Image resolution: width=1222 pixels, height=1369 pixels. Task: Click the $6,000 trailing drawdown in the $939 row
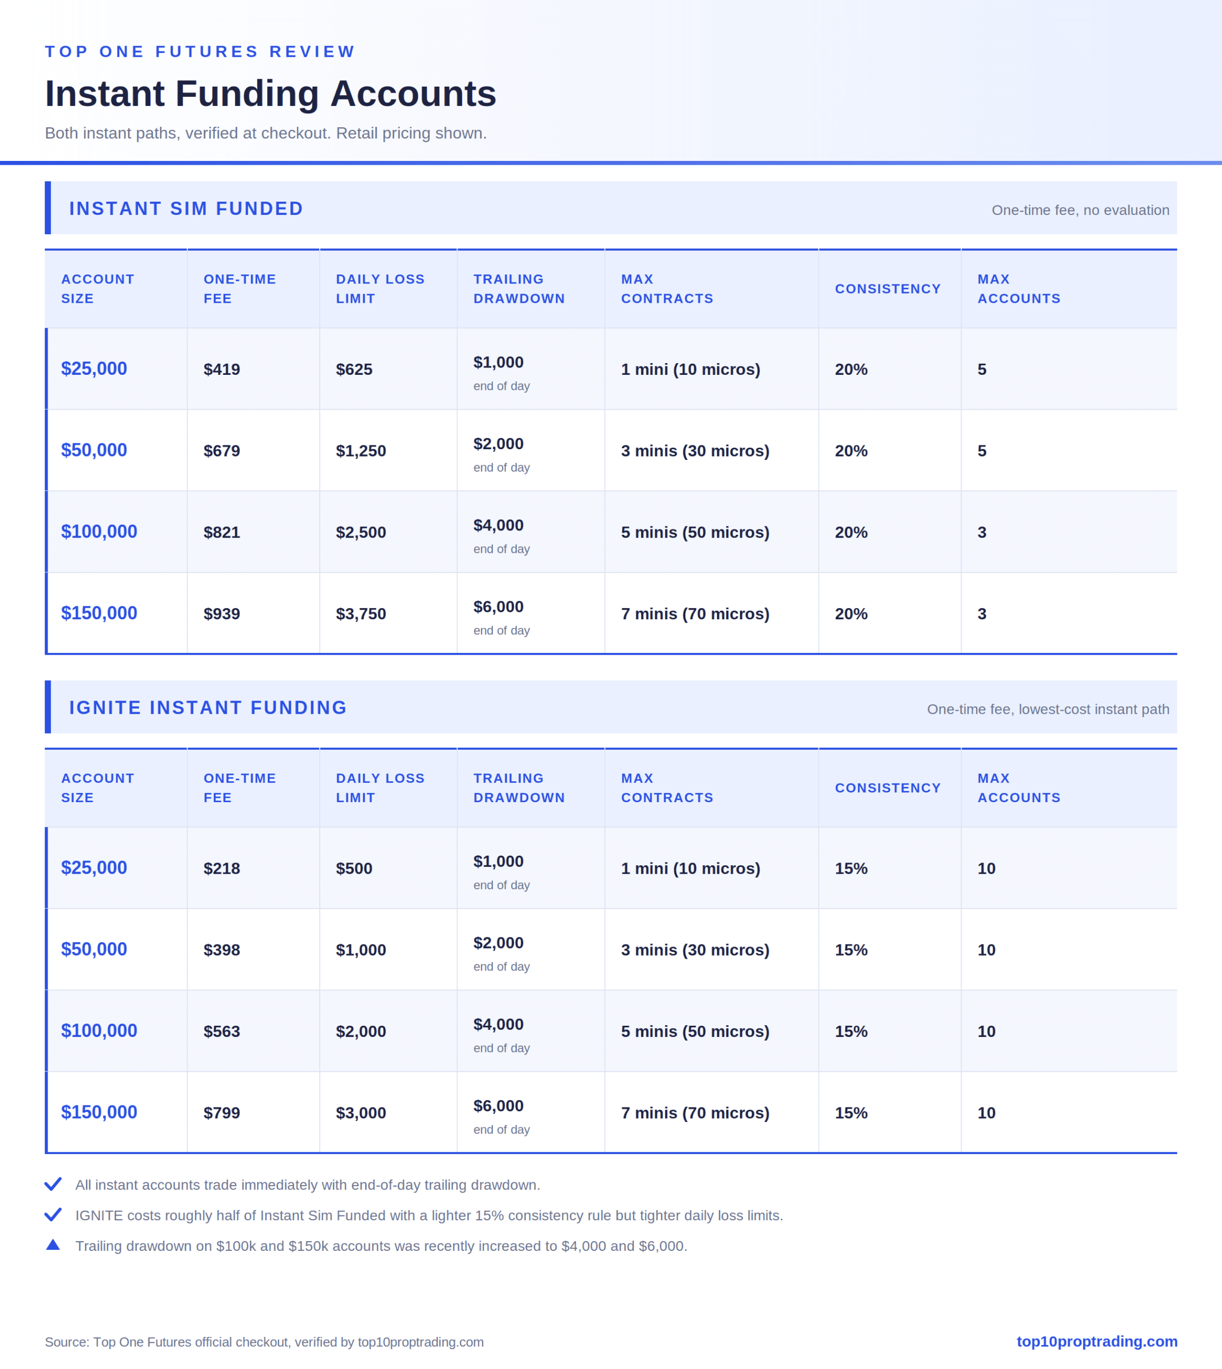pyautogui.click(x=498, y=606)
